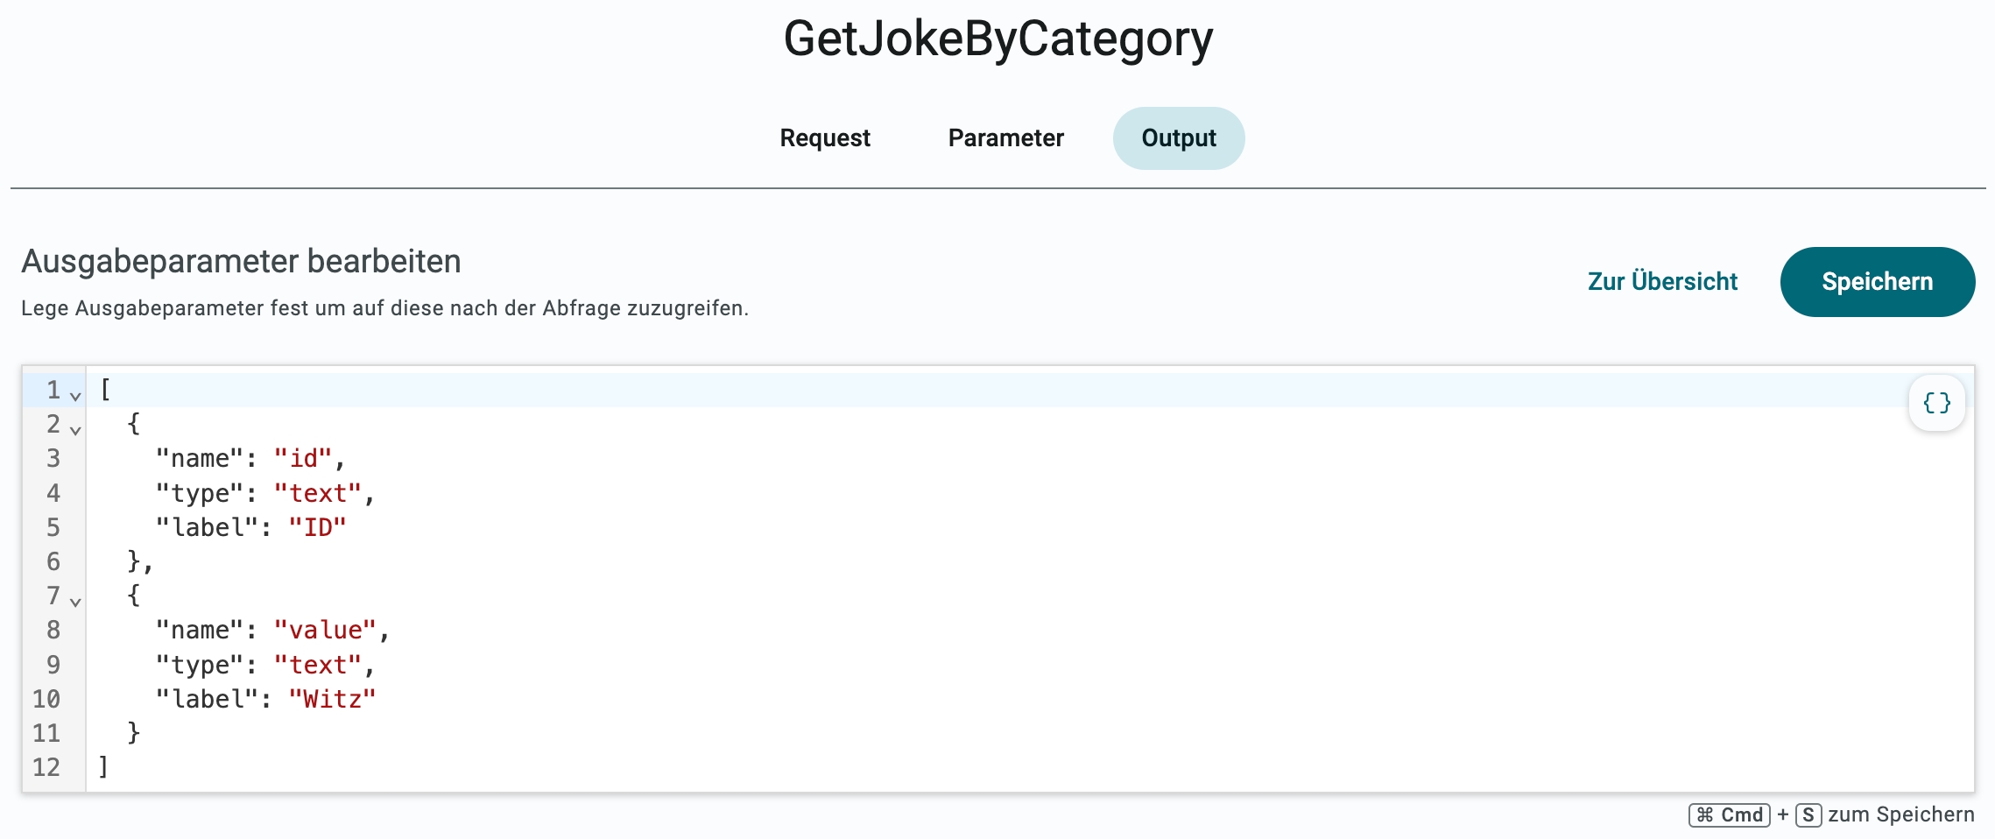Open the Parameter tab
The width and height of the screenshot is (1995, 839).
(1005, 137)
